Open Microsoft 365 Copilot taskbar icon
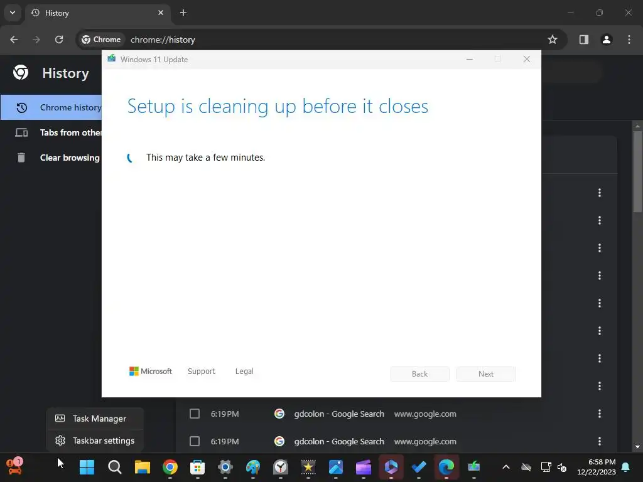The width and height of the screenshot is (643, 482). coord(391,467)
